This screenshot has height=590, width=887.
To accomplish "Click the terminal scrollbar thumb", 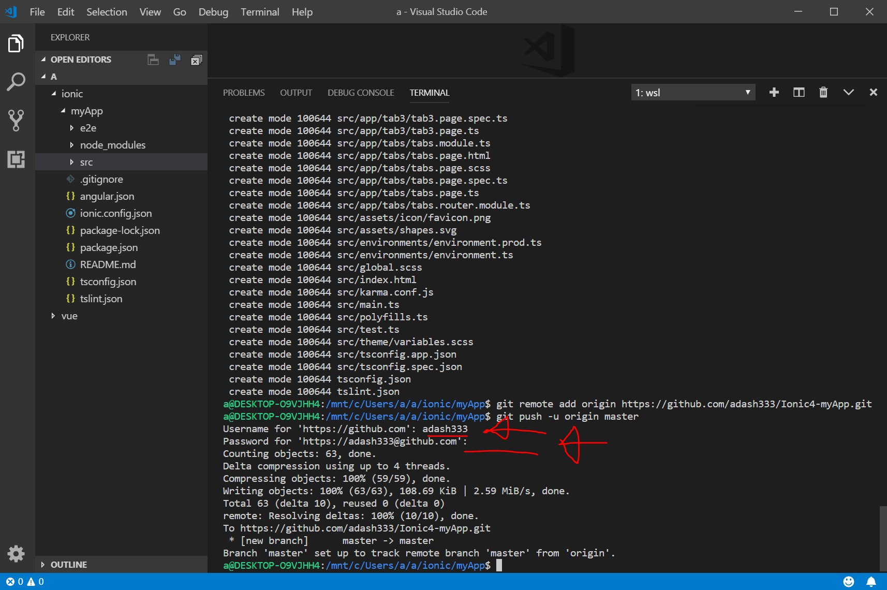I will click(883, 538).
